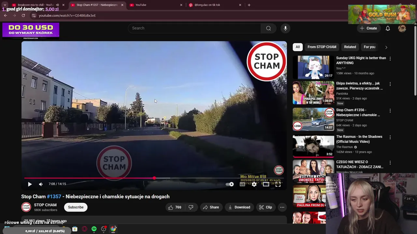Open The Rasmus In the Shadows title
The image size is (417, 234).
point(359,139)
